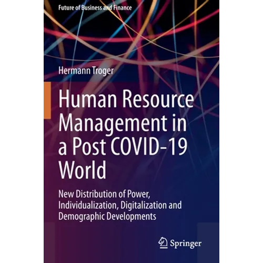Screen dimensions: 263x263
Task: Click the title word 'World'
Action: (82, 169)
